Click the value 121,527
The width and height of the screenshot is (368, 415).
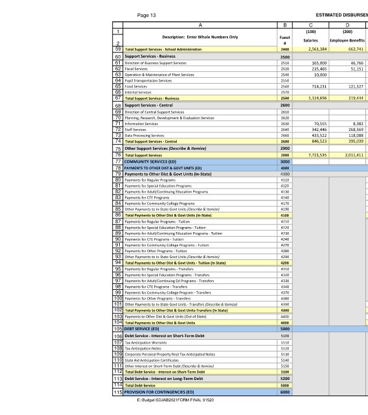click(x=347, y=86)
